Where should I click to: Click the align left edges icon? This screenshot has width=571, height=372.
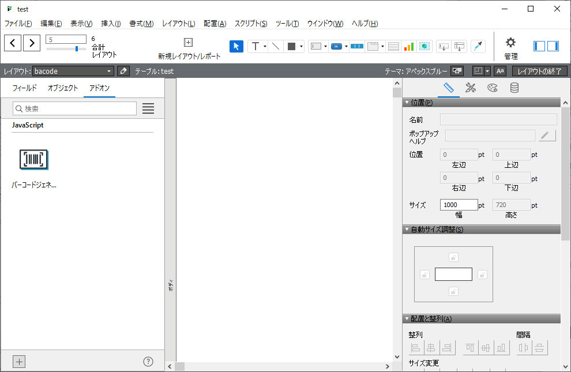(x=415, y=348)
